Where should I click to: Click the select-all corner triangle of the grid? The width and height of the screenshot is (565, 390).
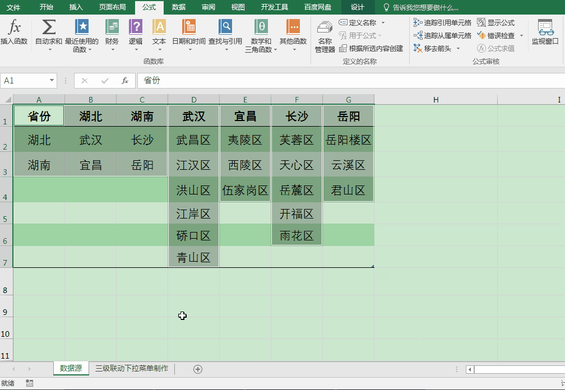click(7, 99)
